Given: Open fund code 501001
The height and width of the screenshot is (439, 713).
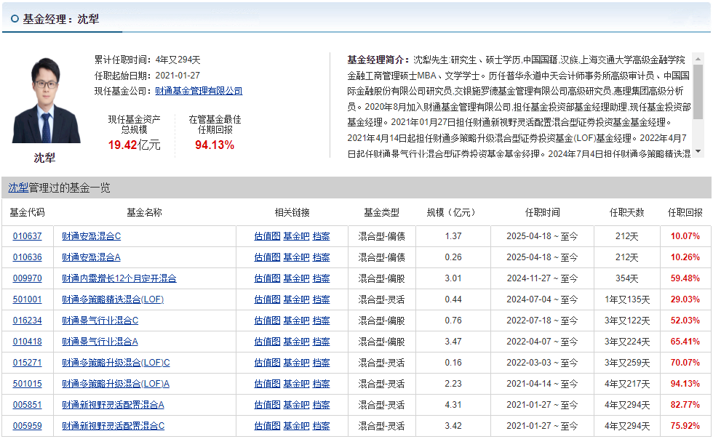Looking at the screenshot, I should click(x=28, y=299).
